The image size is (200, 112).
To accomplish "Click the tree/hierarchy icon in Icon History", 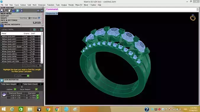I will tap(6, 11).
